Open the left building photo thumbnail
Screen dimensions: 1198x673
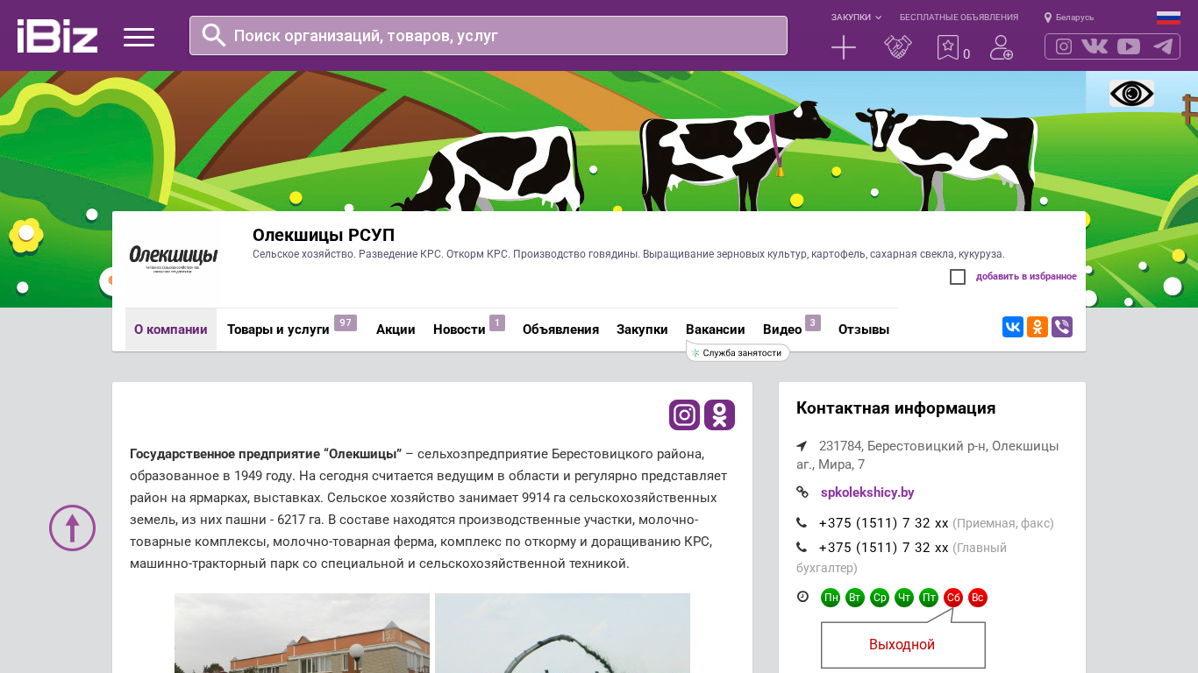(302, 633)
